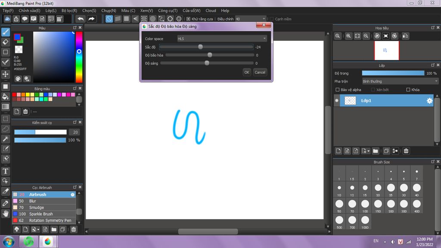
Task: Select the Magic Wand tool
Action: (5, 139)
